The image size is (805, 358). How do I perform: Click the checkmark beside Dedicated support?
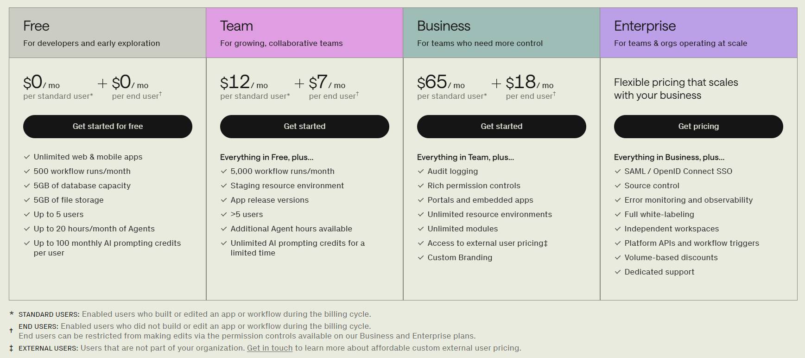pyautogui.click(x=617, y=272)
